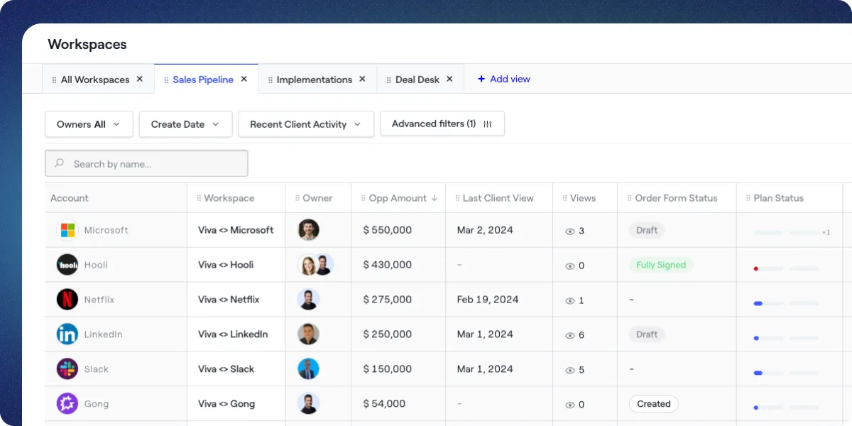Click drag handle on All Workspaces tab
852x426 pixels.
[x=55, y=80]
